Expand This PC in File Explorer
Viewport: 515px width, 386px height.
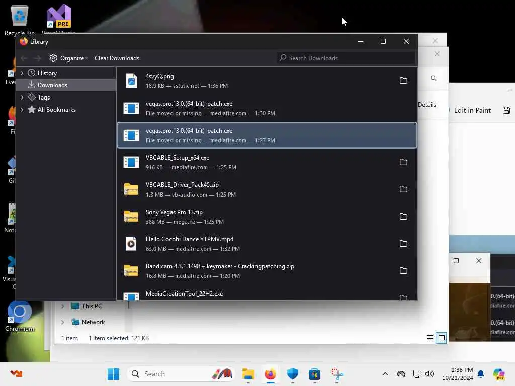(x=63, y=306)
